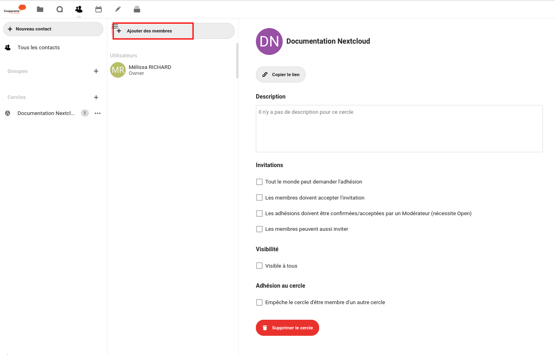Open the Contacts app icon
555x355 pixels.
pos(79,9)
